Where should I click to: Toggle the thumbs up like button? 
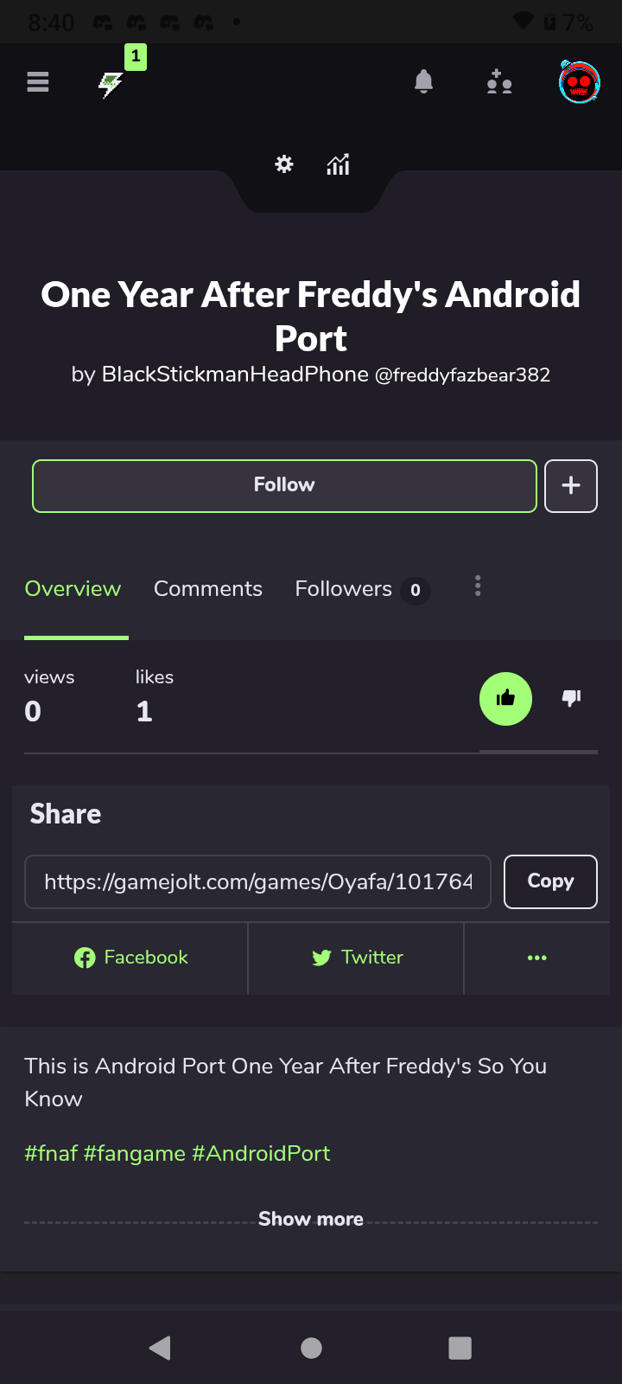tap(505, 698)
